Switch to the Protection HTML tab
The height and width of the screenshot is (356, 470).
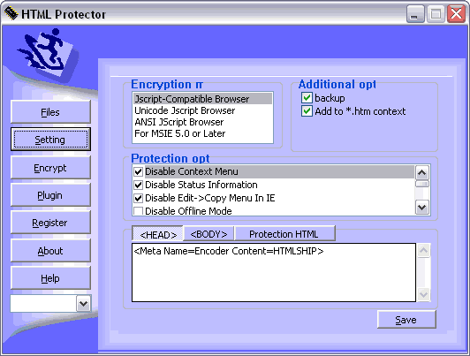pyautogui.click(x=284, y=234)
